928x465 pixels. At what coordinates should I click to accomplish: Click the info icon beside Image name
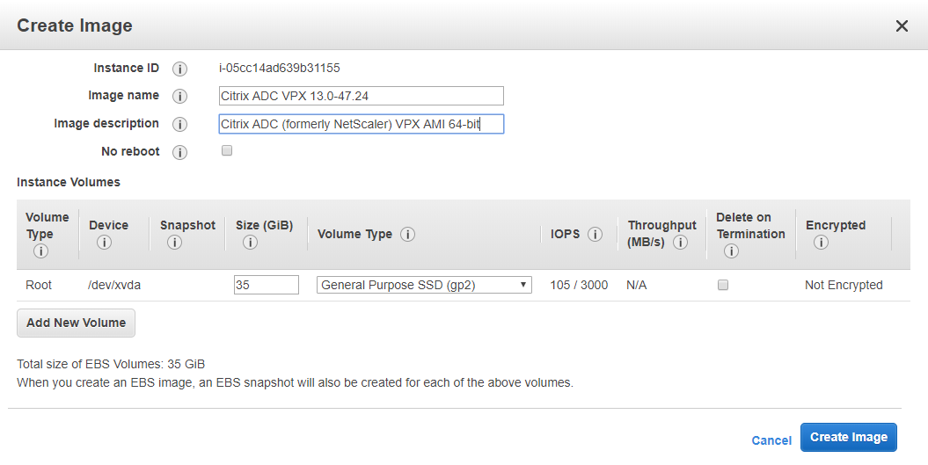coord(179,97)
